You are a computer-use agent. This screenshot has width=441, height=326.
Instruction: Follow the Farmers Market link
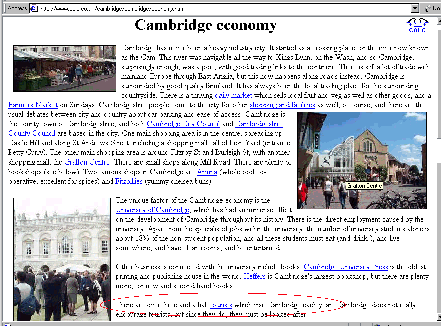tap(33, 105)
